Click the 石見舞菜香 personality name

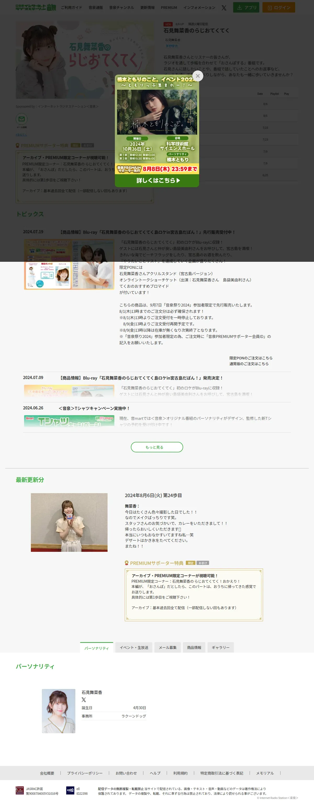pos(92,692)
